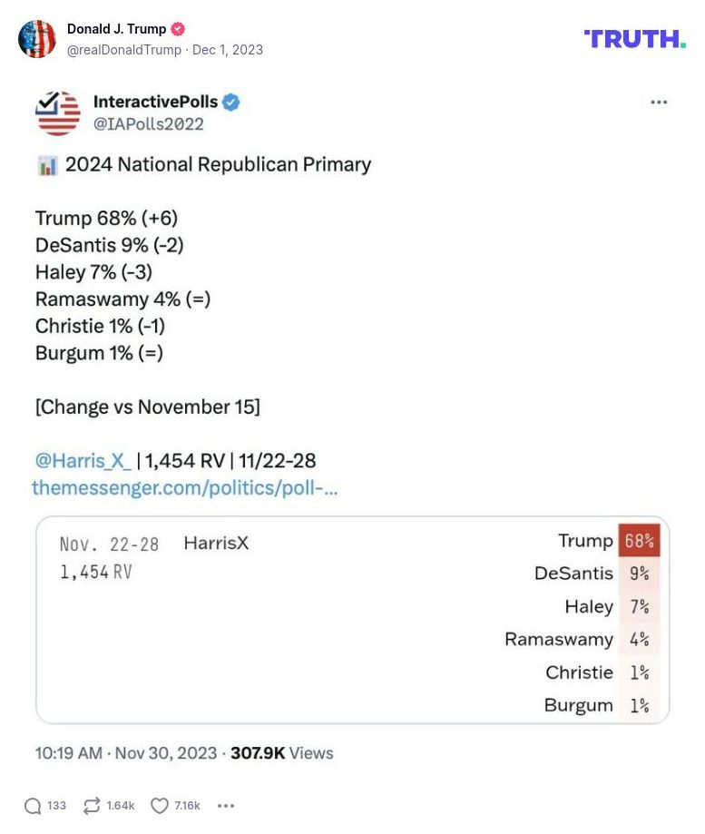
Task: Click the @Harris_X_ mention
Action: (x=83, y=460)
